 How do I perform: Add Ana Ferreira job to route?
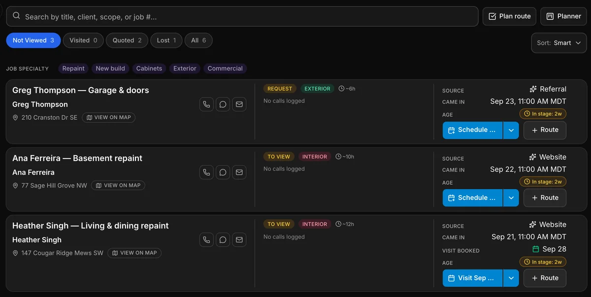545,198
